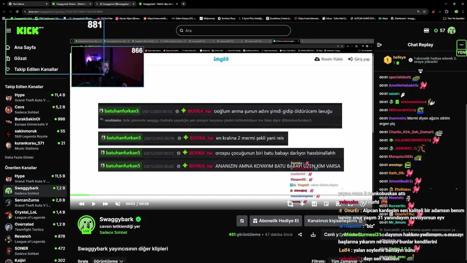Image resolution: width=467 pixels, height=263 pixels.
Task: Open Cavs channel in sidebar
Action: 35,110
